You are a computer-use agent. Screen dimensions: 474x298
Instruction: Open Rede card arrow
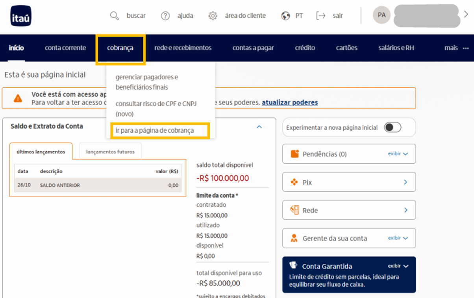[405, 210]
